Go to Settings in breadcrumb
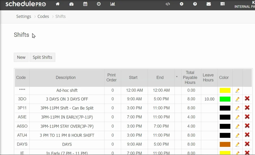This screenshot has height=155, width=255. coord(24,16)
